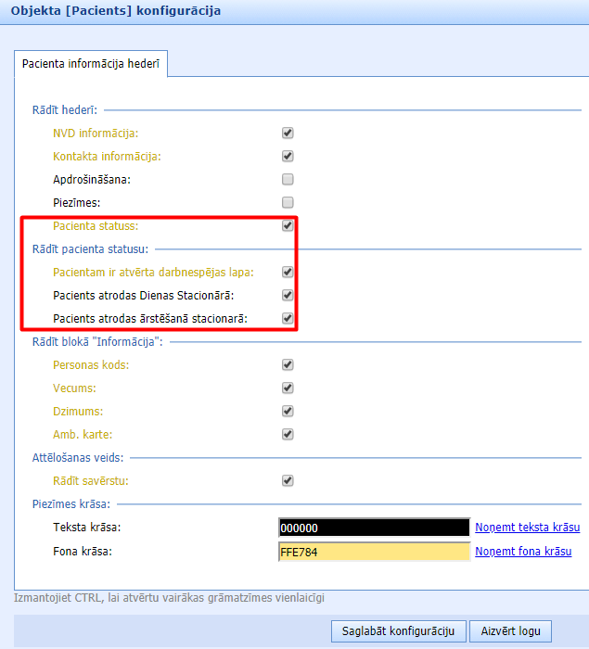Disable Pacients atrodas ārstēšanā stacionarā checkbox
Viewport: 589px width, 649px height.
(x=288, y=319)
